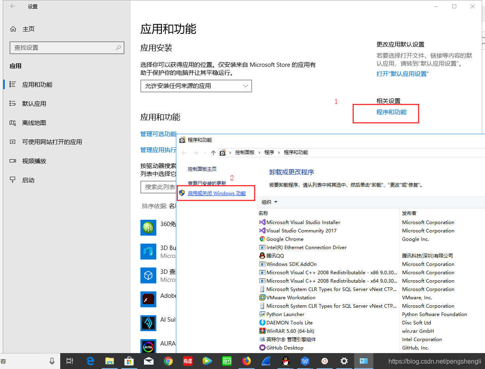
Task: Click 控制面板 in the address breadcrumb
Action: coord(245,152)
